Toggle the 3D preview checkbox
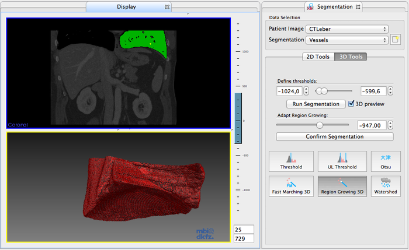Image resolution: width=409 pixels, height=250 pixels. [x=351, y=104]
